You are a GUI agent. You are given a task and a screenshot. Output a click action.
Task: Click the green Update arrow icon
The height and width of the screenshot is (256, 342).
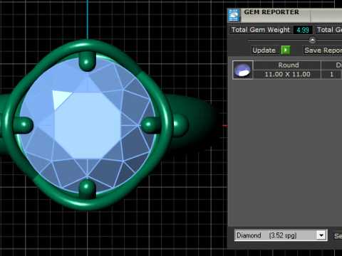pos(286,50)
